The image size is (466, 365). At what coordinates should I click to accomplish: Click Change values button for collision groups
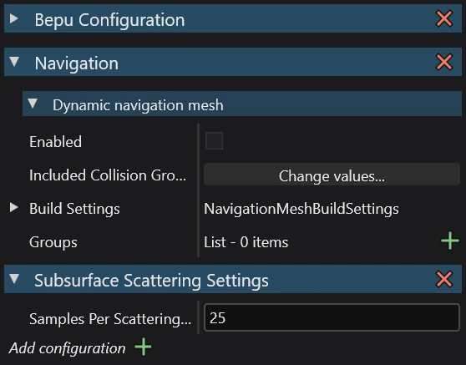[x=332, y=175]
